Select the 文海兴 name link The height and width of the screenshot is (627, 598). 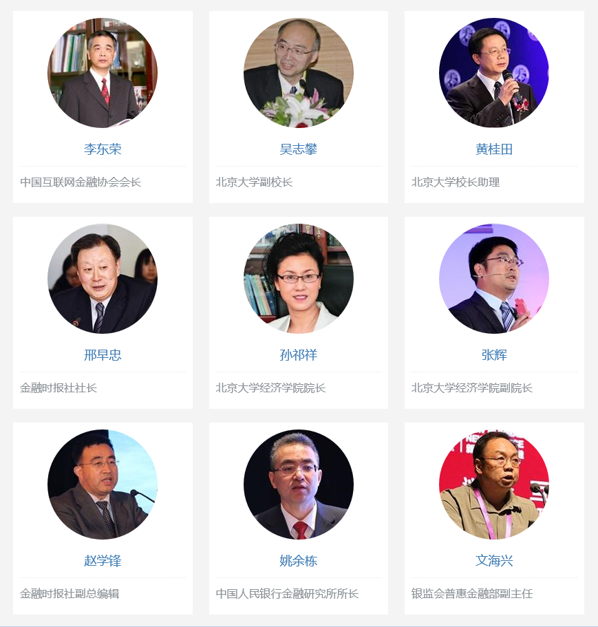[494, 561]
